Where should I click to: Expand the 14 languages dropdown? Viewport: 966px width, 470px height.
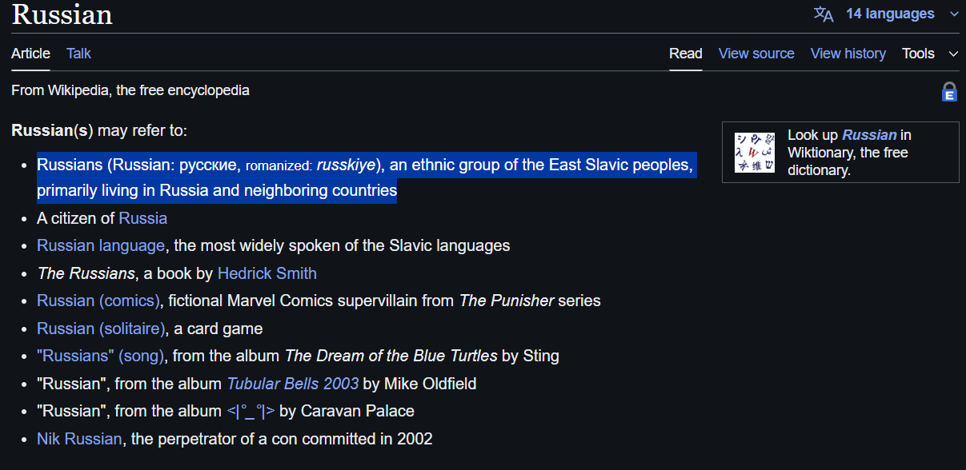[890, 14]
